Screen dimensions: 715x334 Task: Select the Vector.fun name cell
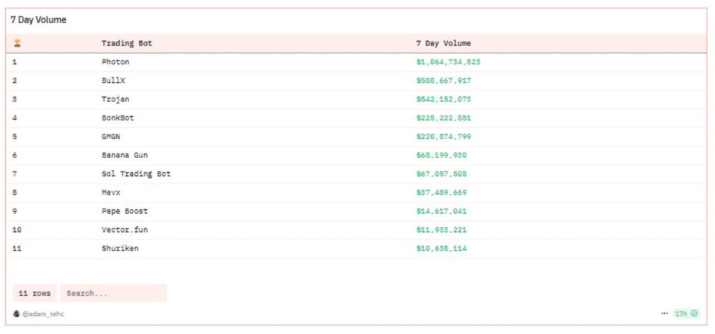click(125, 230)
